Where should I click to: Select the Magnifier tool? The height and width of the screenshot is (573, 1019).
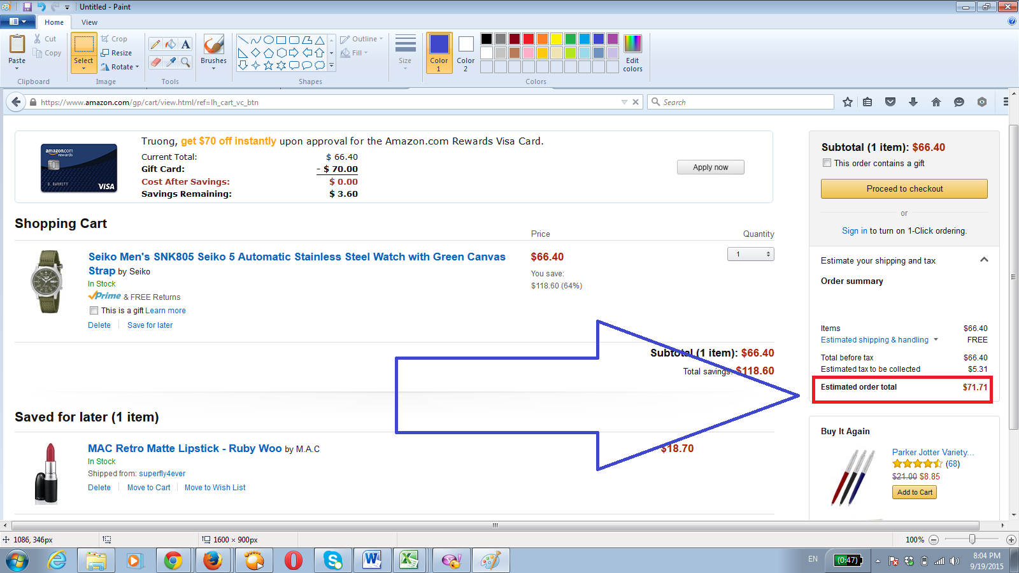pos(185,62)
